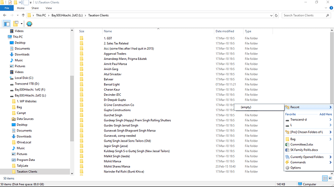
Task: Open the folder options toolbar dropdown arrow
Action: [x=21, y=24]
